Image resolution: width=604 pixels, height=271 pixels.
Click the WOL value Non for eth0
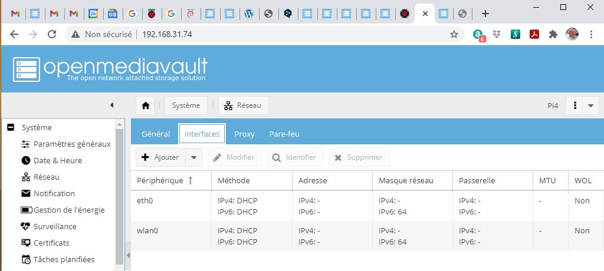[582, 200]
